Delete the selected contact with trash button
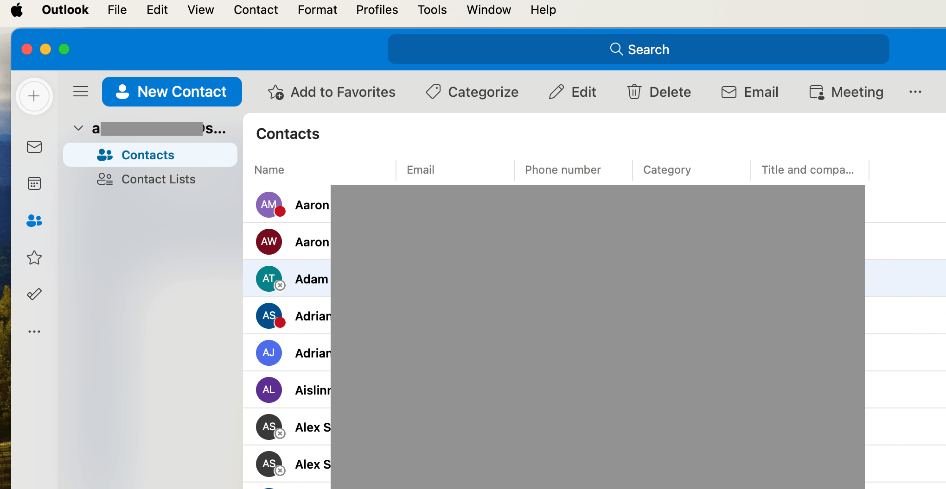 pyautogui.click(x=659, y=92)
